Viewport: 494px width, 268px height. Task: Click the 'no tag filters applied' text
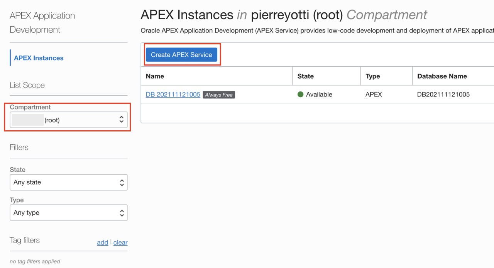[35, 261]
